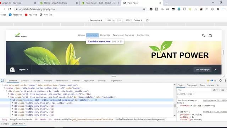Screen dimensions: 227x128
Task: Click the About Us navigation link
Action: tap(105, 35)
